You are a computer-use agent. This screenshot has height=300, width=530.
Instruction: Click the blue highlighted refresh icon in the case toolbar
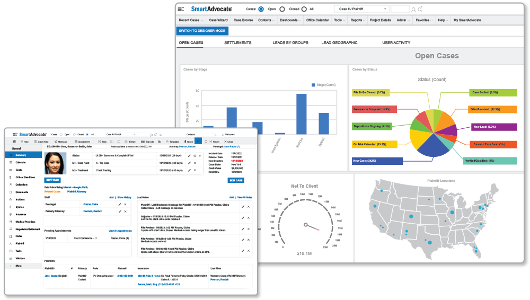pyautogui.click(x=198, y=141)
